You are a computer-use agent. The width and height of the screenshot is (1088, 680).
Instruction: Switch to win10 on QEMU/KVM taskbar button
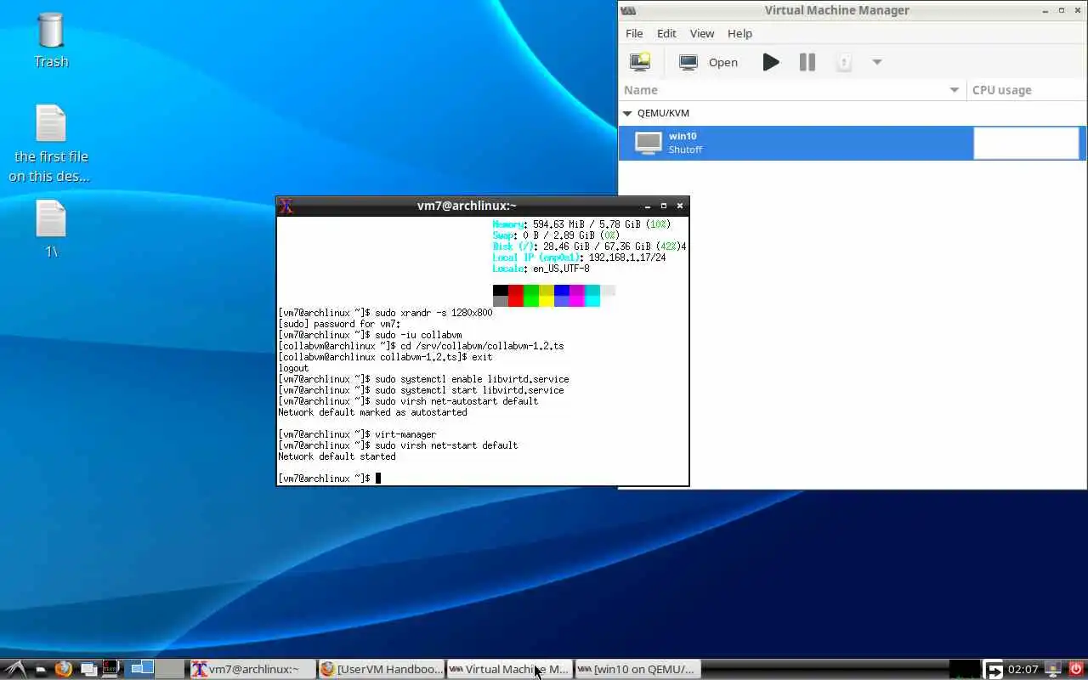coord(637,669)
